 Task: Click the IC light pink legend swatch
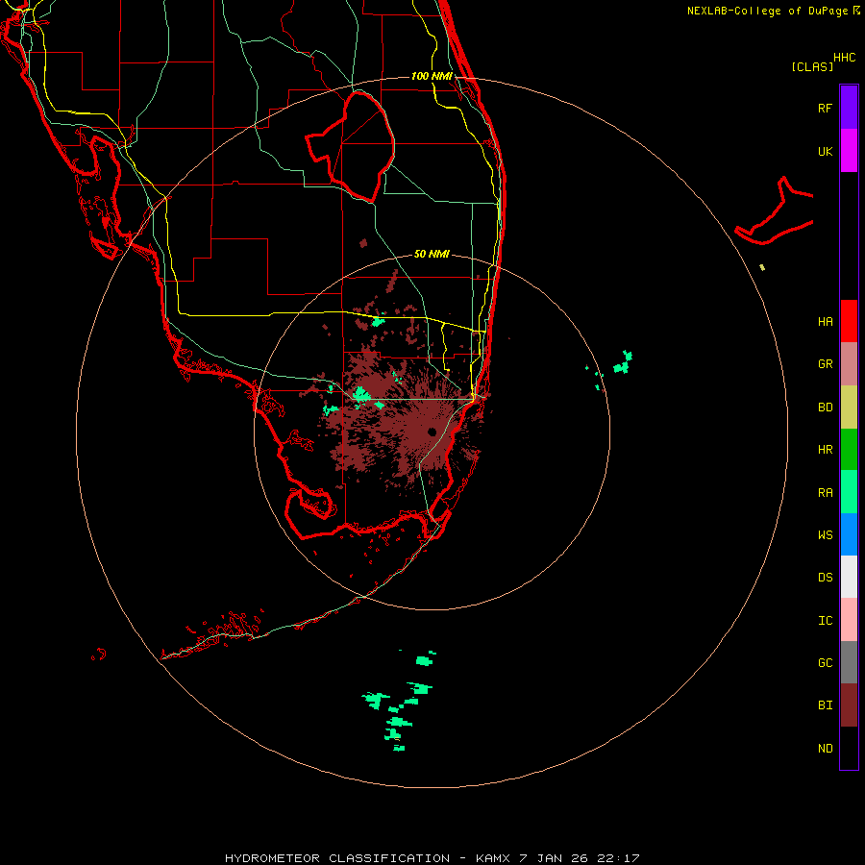[x=849, y=620]
